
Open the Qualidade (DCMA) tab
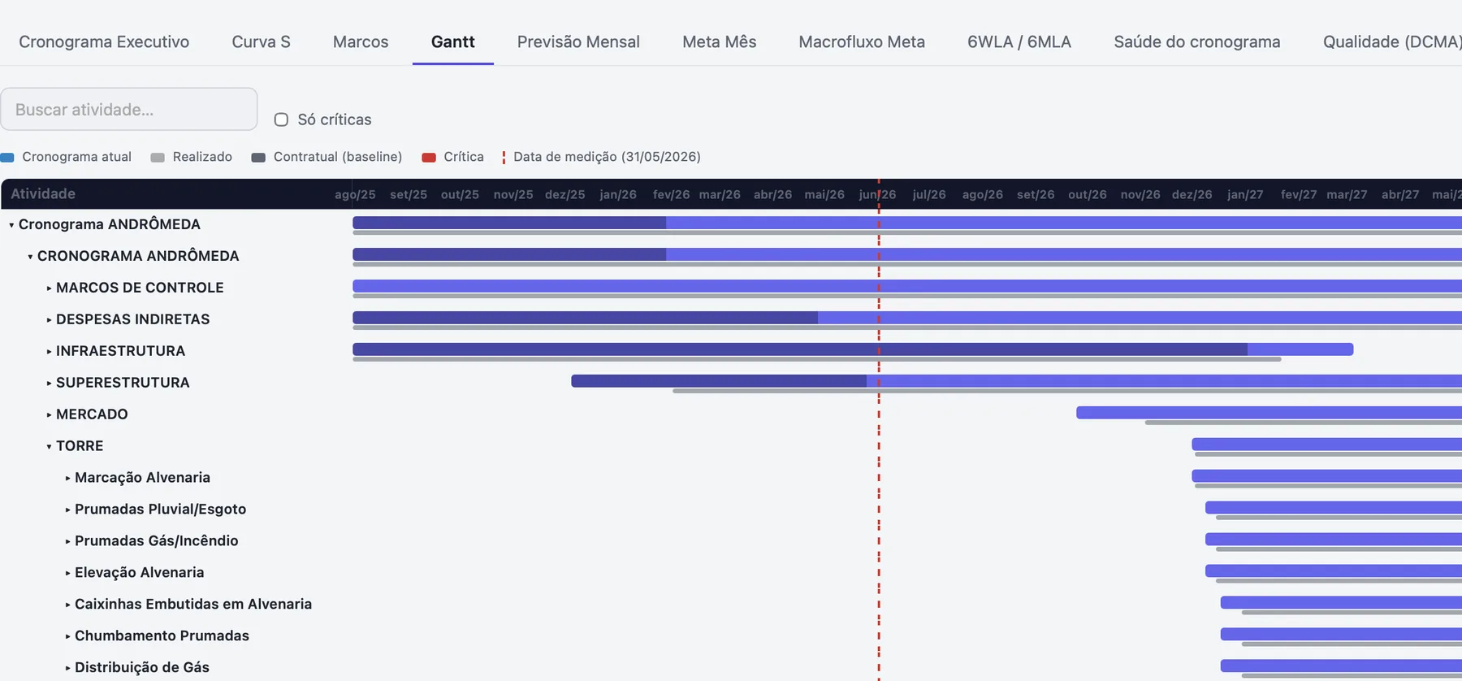pyautogui.click(x=1392, y=41)
